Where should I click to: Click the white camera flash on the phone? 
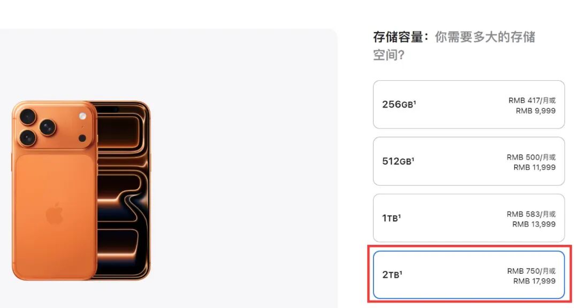point(82,116)
